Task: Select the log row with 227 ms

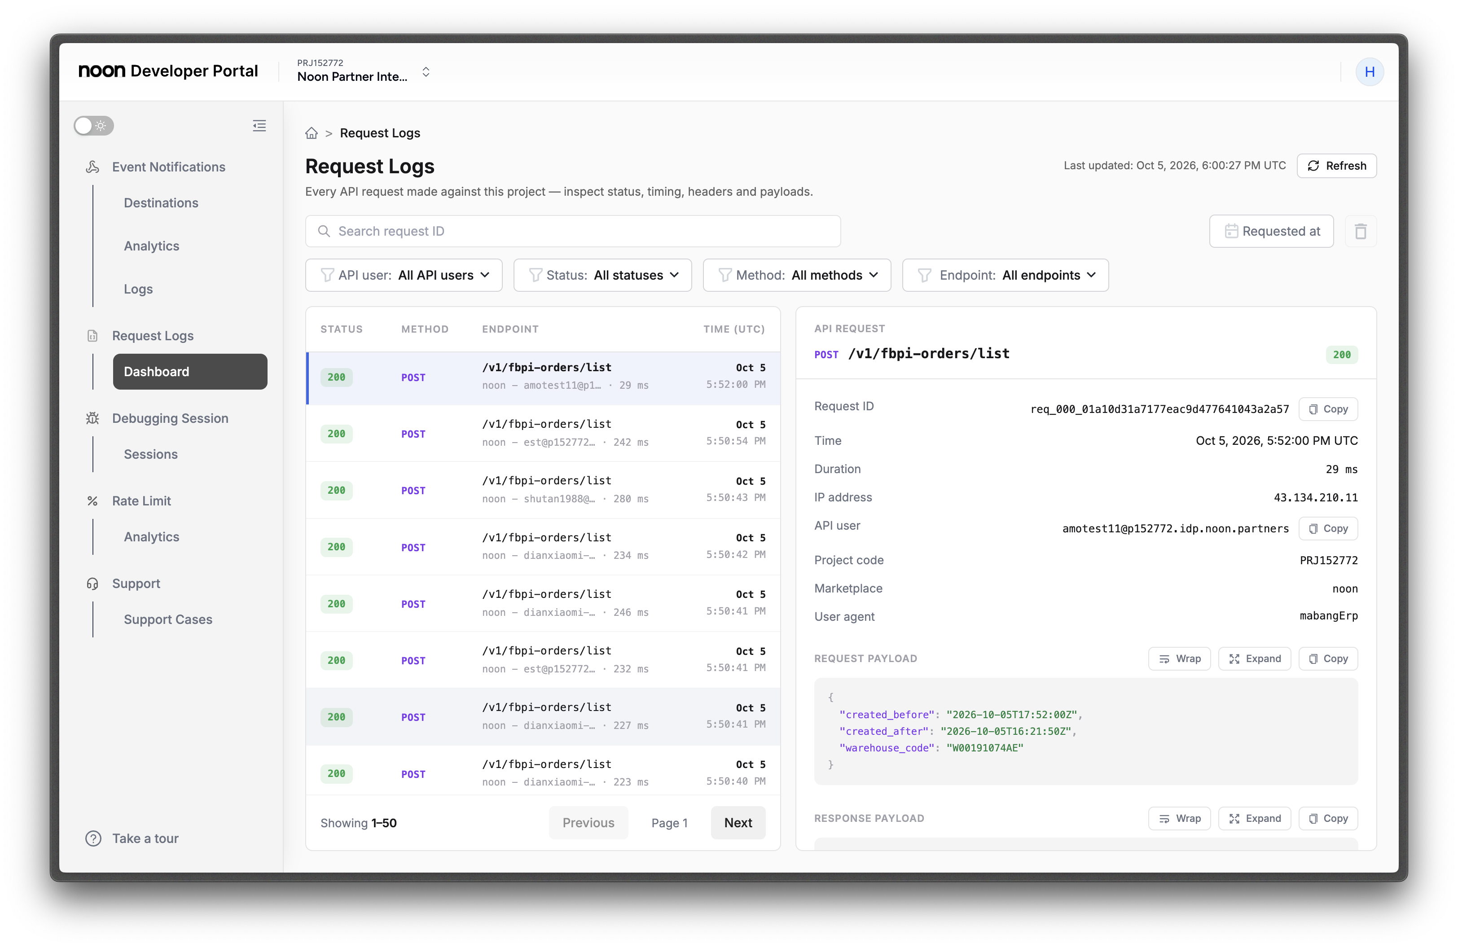Action: 543,716
